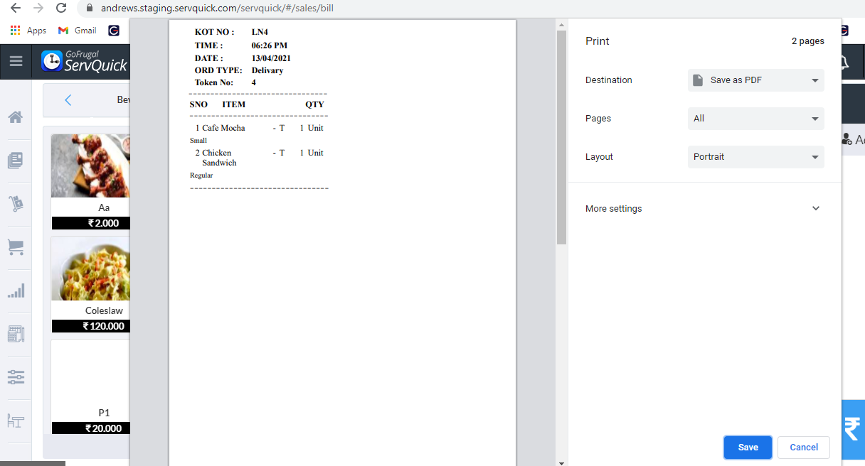Click the site lock icon in address bar
The width and height of the screenshot is (865, 466).
(x=89, y=9)
